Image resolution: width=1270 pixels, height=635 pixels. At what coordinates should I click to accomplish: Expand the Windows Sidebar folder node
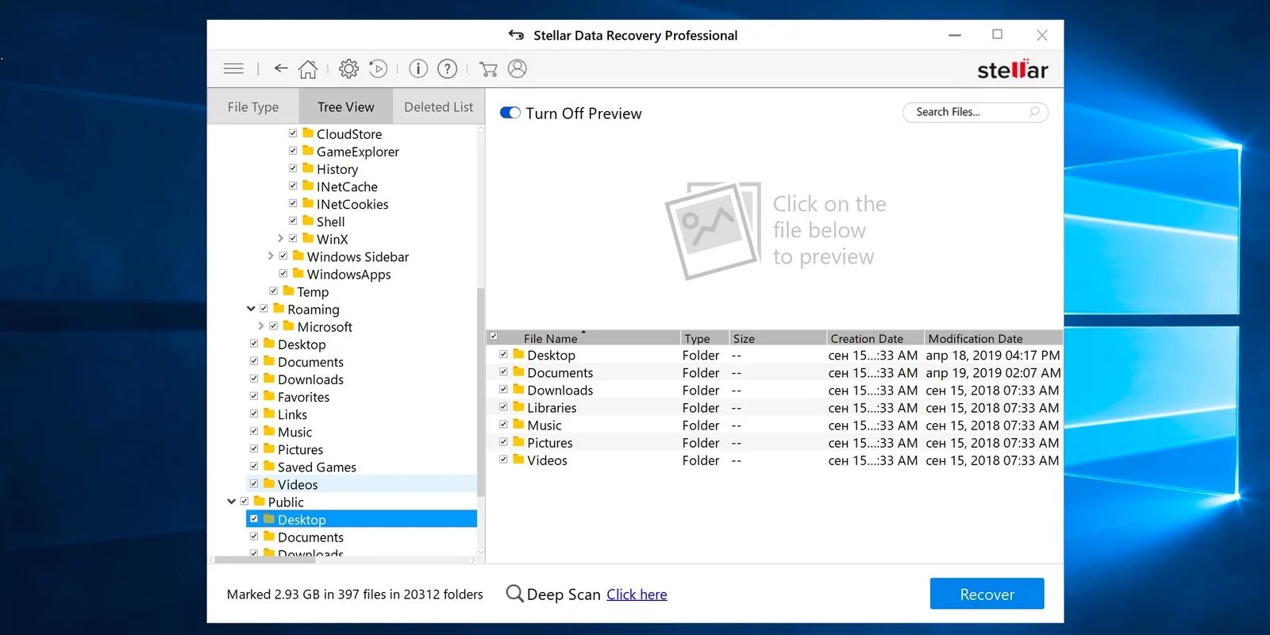[x=271, y=256]
